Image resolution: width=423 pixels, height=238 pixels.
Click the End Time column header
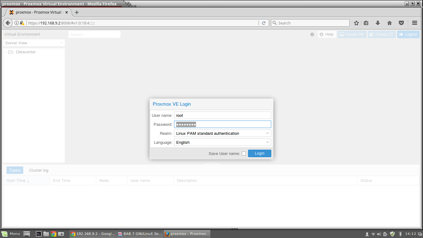(x=73, y=180)
